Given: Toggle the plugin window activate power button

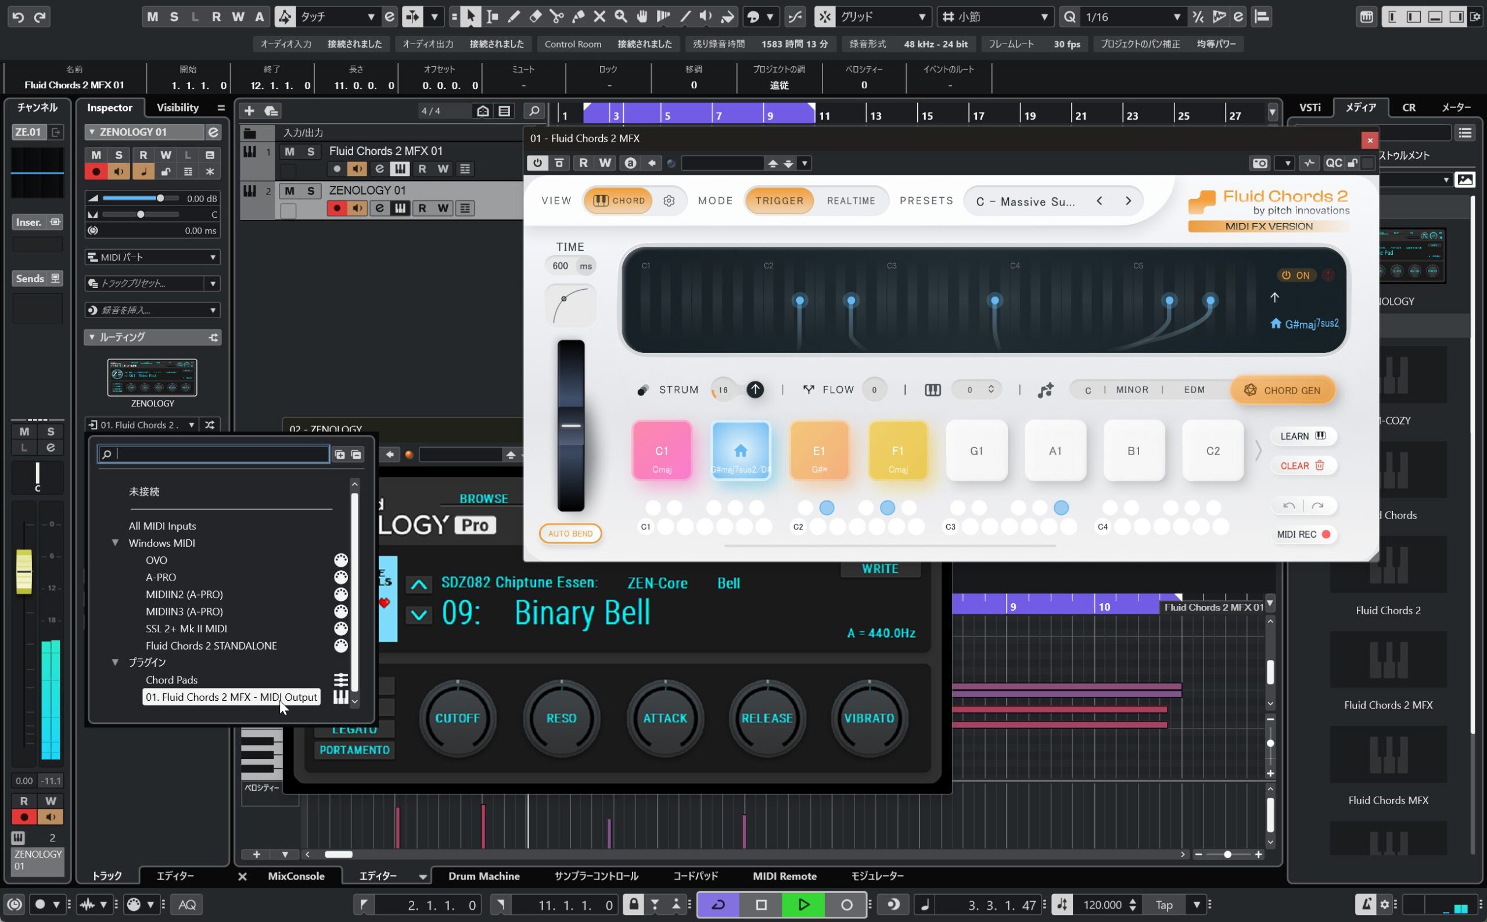Looking at the screenshot, I should point(537,163).
